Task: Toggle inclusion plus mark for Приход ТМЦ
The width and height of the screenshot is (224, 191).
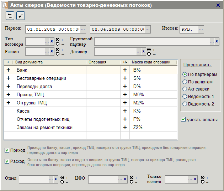Action: 9,94
